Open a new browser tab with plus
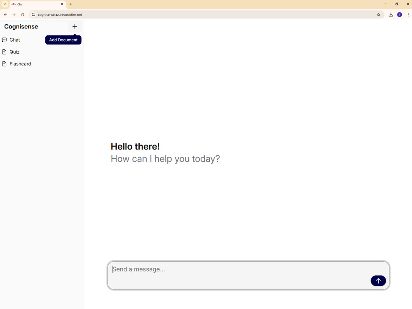 point(71,4)
